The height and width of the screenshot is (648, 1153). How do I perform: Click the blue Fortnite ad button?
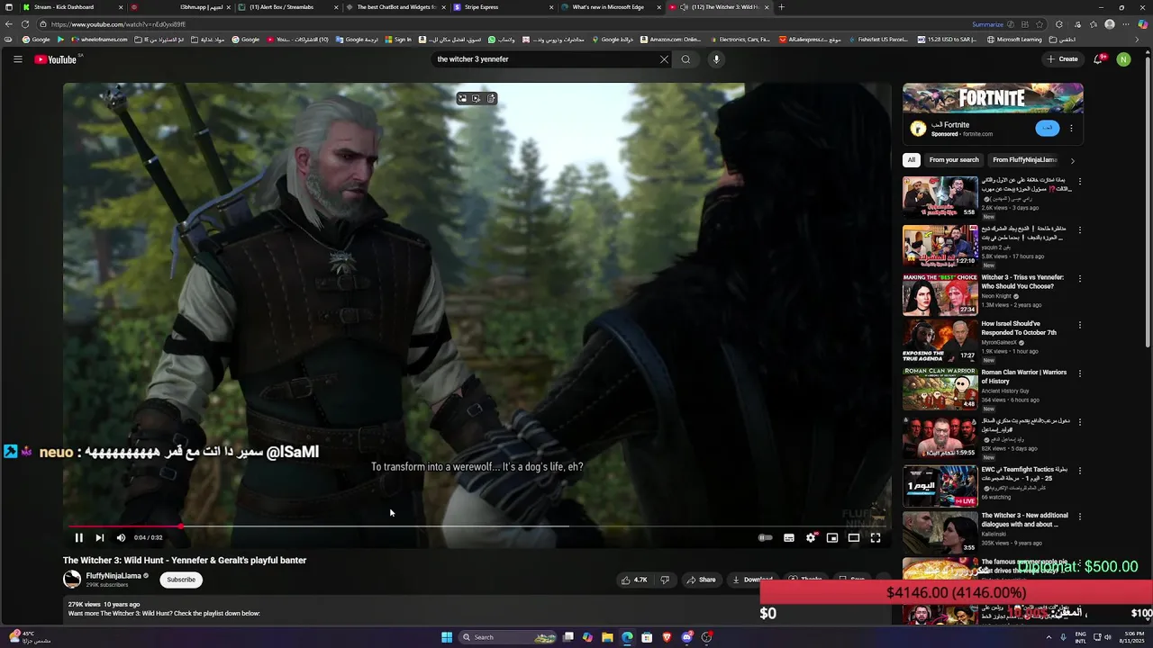click(x=1047, y=129)
